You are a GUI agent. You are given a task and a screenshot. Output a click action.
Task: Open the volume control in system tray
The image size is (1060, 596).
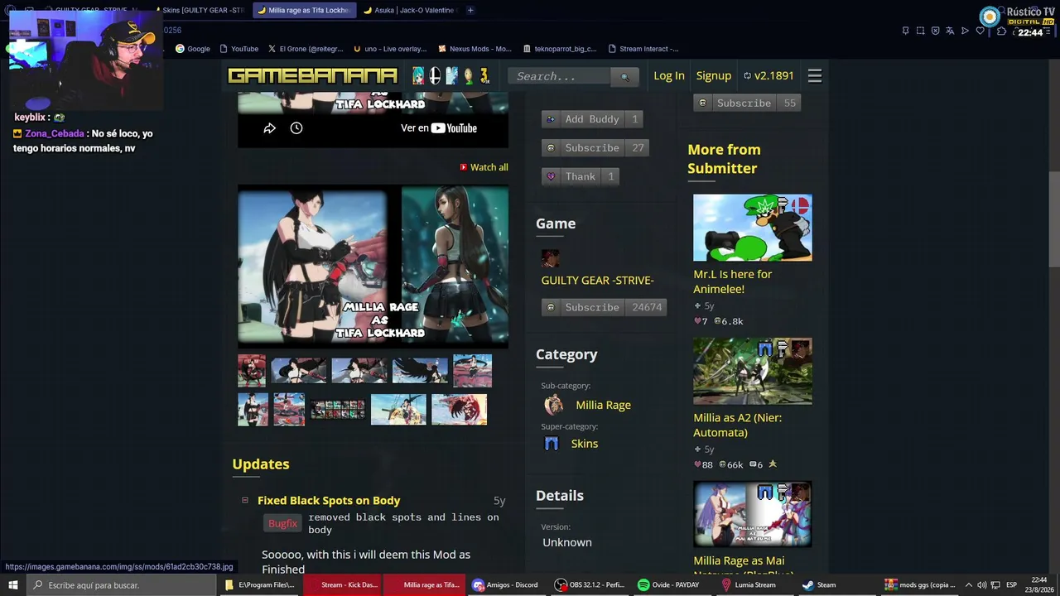(980, 585)
